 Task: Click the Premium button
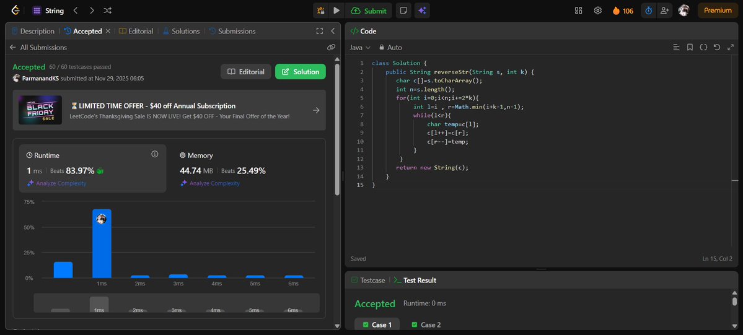pos(718,11)
